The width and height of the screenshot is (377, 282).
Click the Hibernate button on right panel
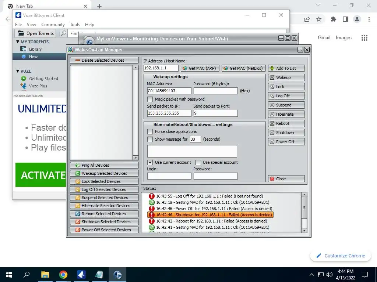286,114
